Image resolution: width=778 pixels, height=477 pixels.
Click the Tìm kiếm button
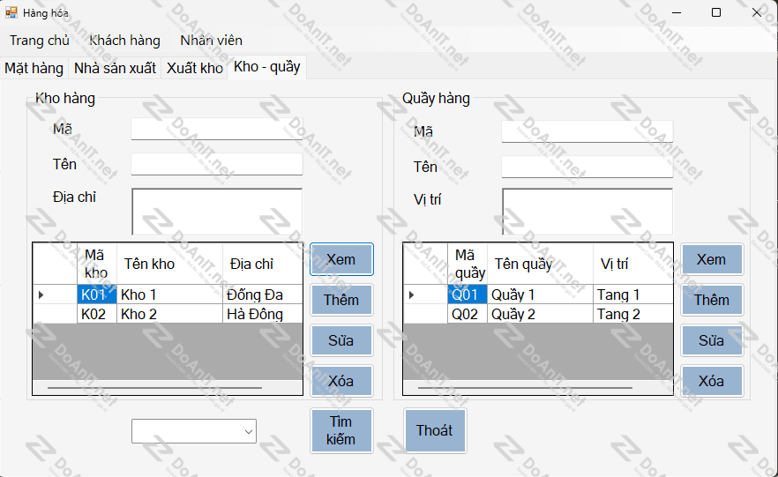(341, 430)
